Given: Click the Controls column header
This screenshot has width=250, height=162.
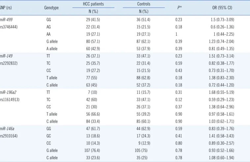Looking at the screenshot, I should (144, 4).
